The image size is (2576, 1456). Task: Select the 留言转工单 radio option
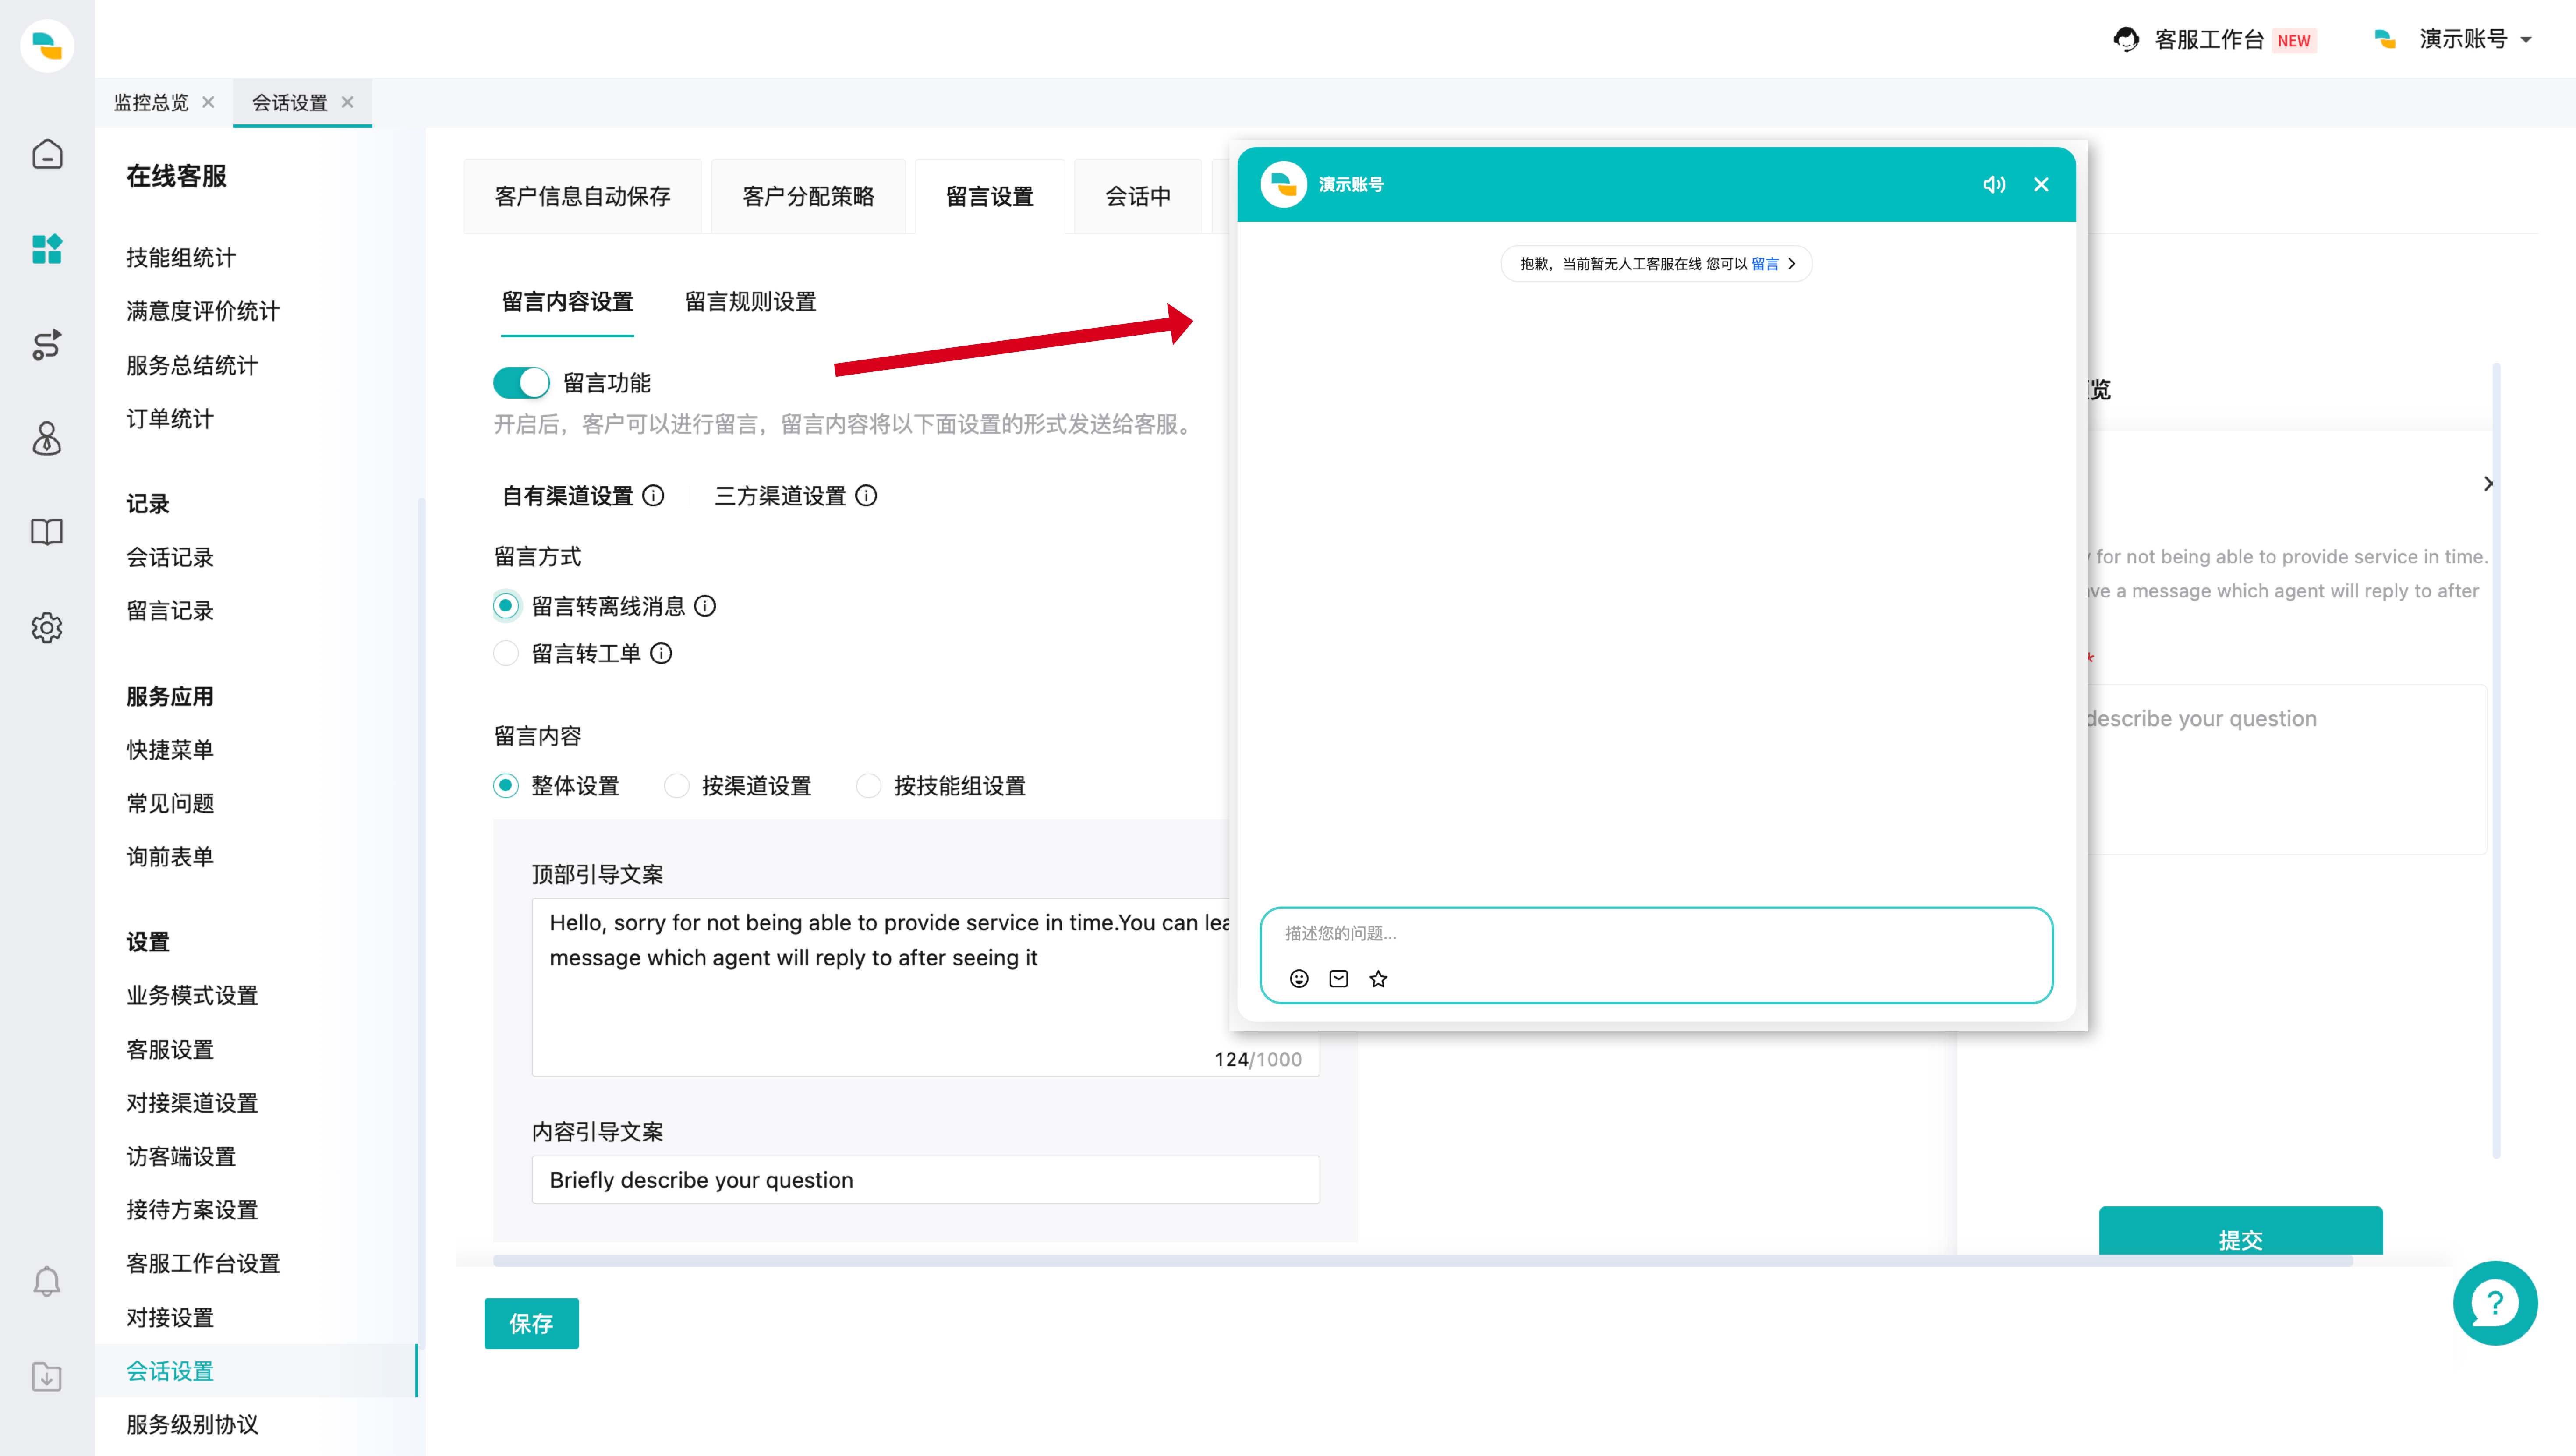point(506,653)
